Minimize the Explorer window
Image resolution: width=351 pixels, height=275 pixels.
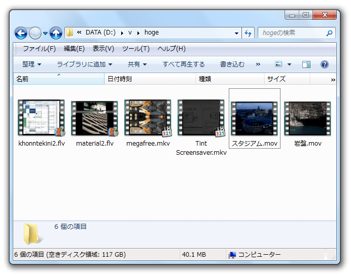[292, 15]
